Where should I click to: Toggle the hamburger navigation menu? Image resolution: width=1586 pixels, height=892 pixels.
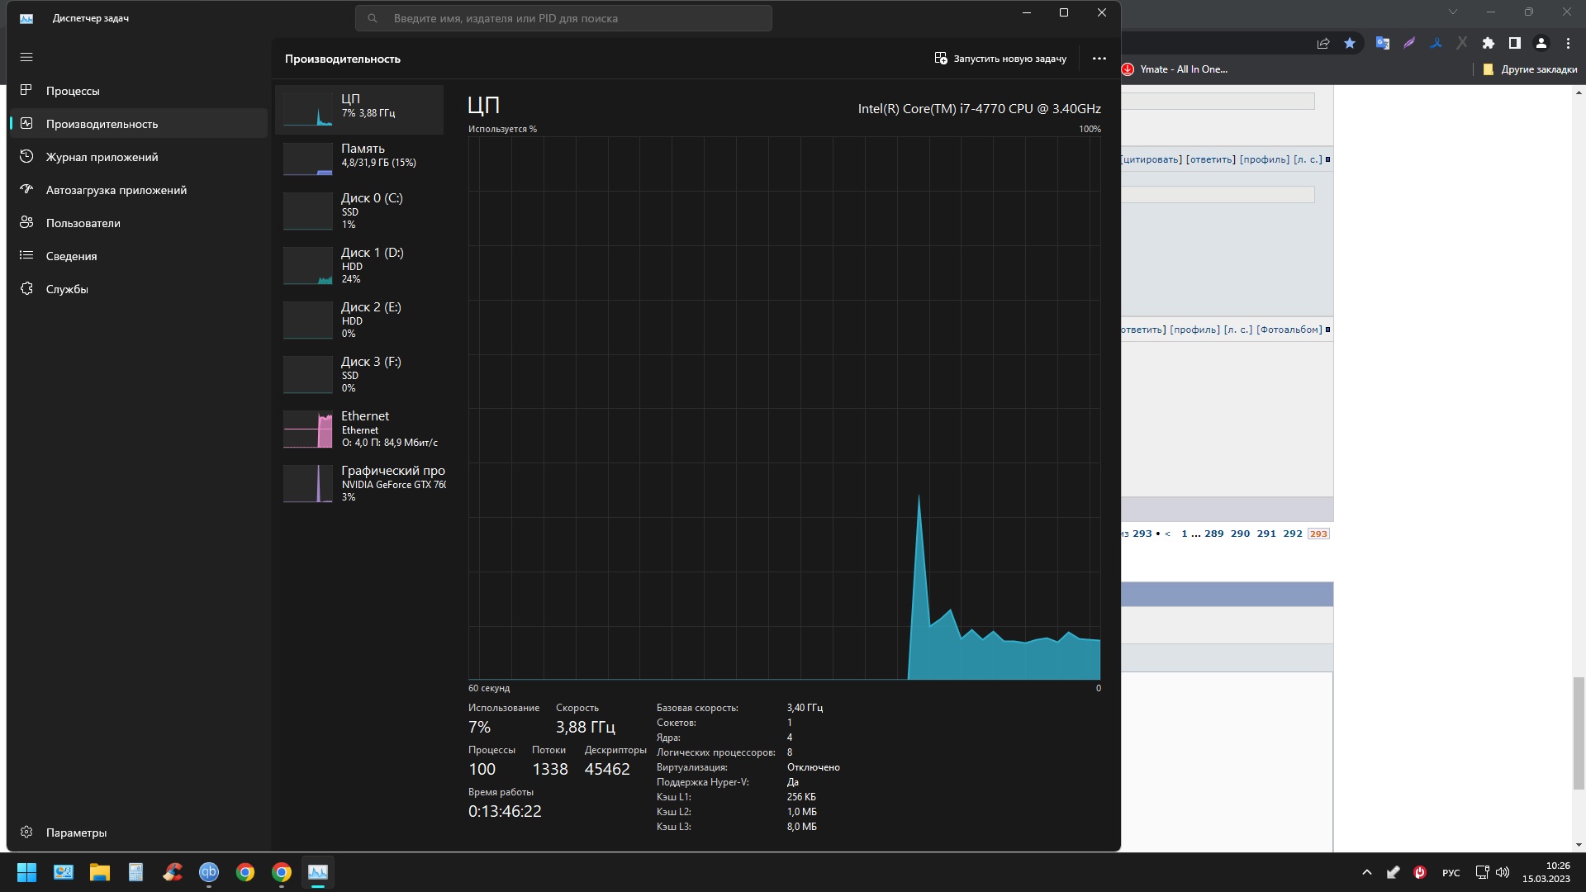coord(26,57)
